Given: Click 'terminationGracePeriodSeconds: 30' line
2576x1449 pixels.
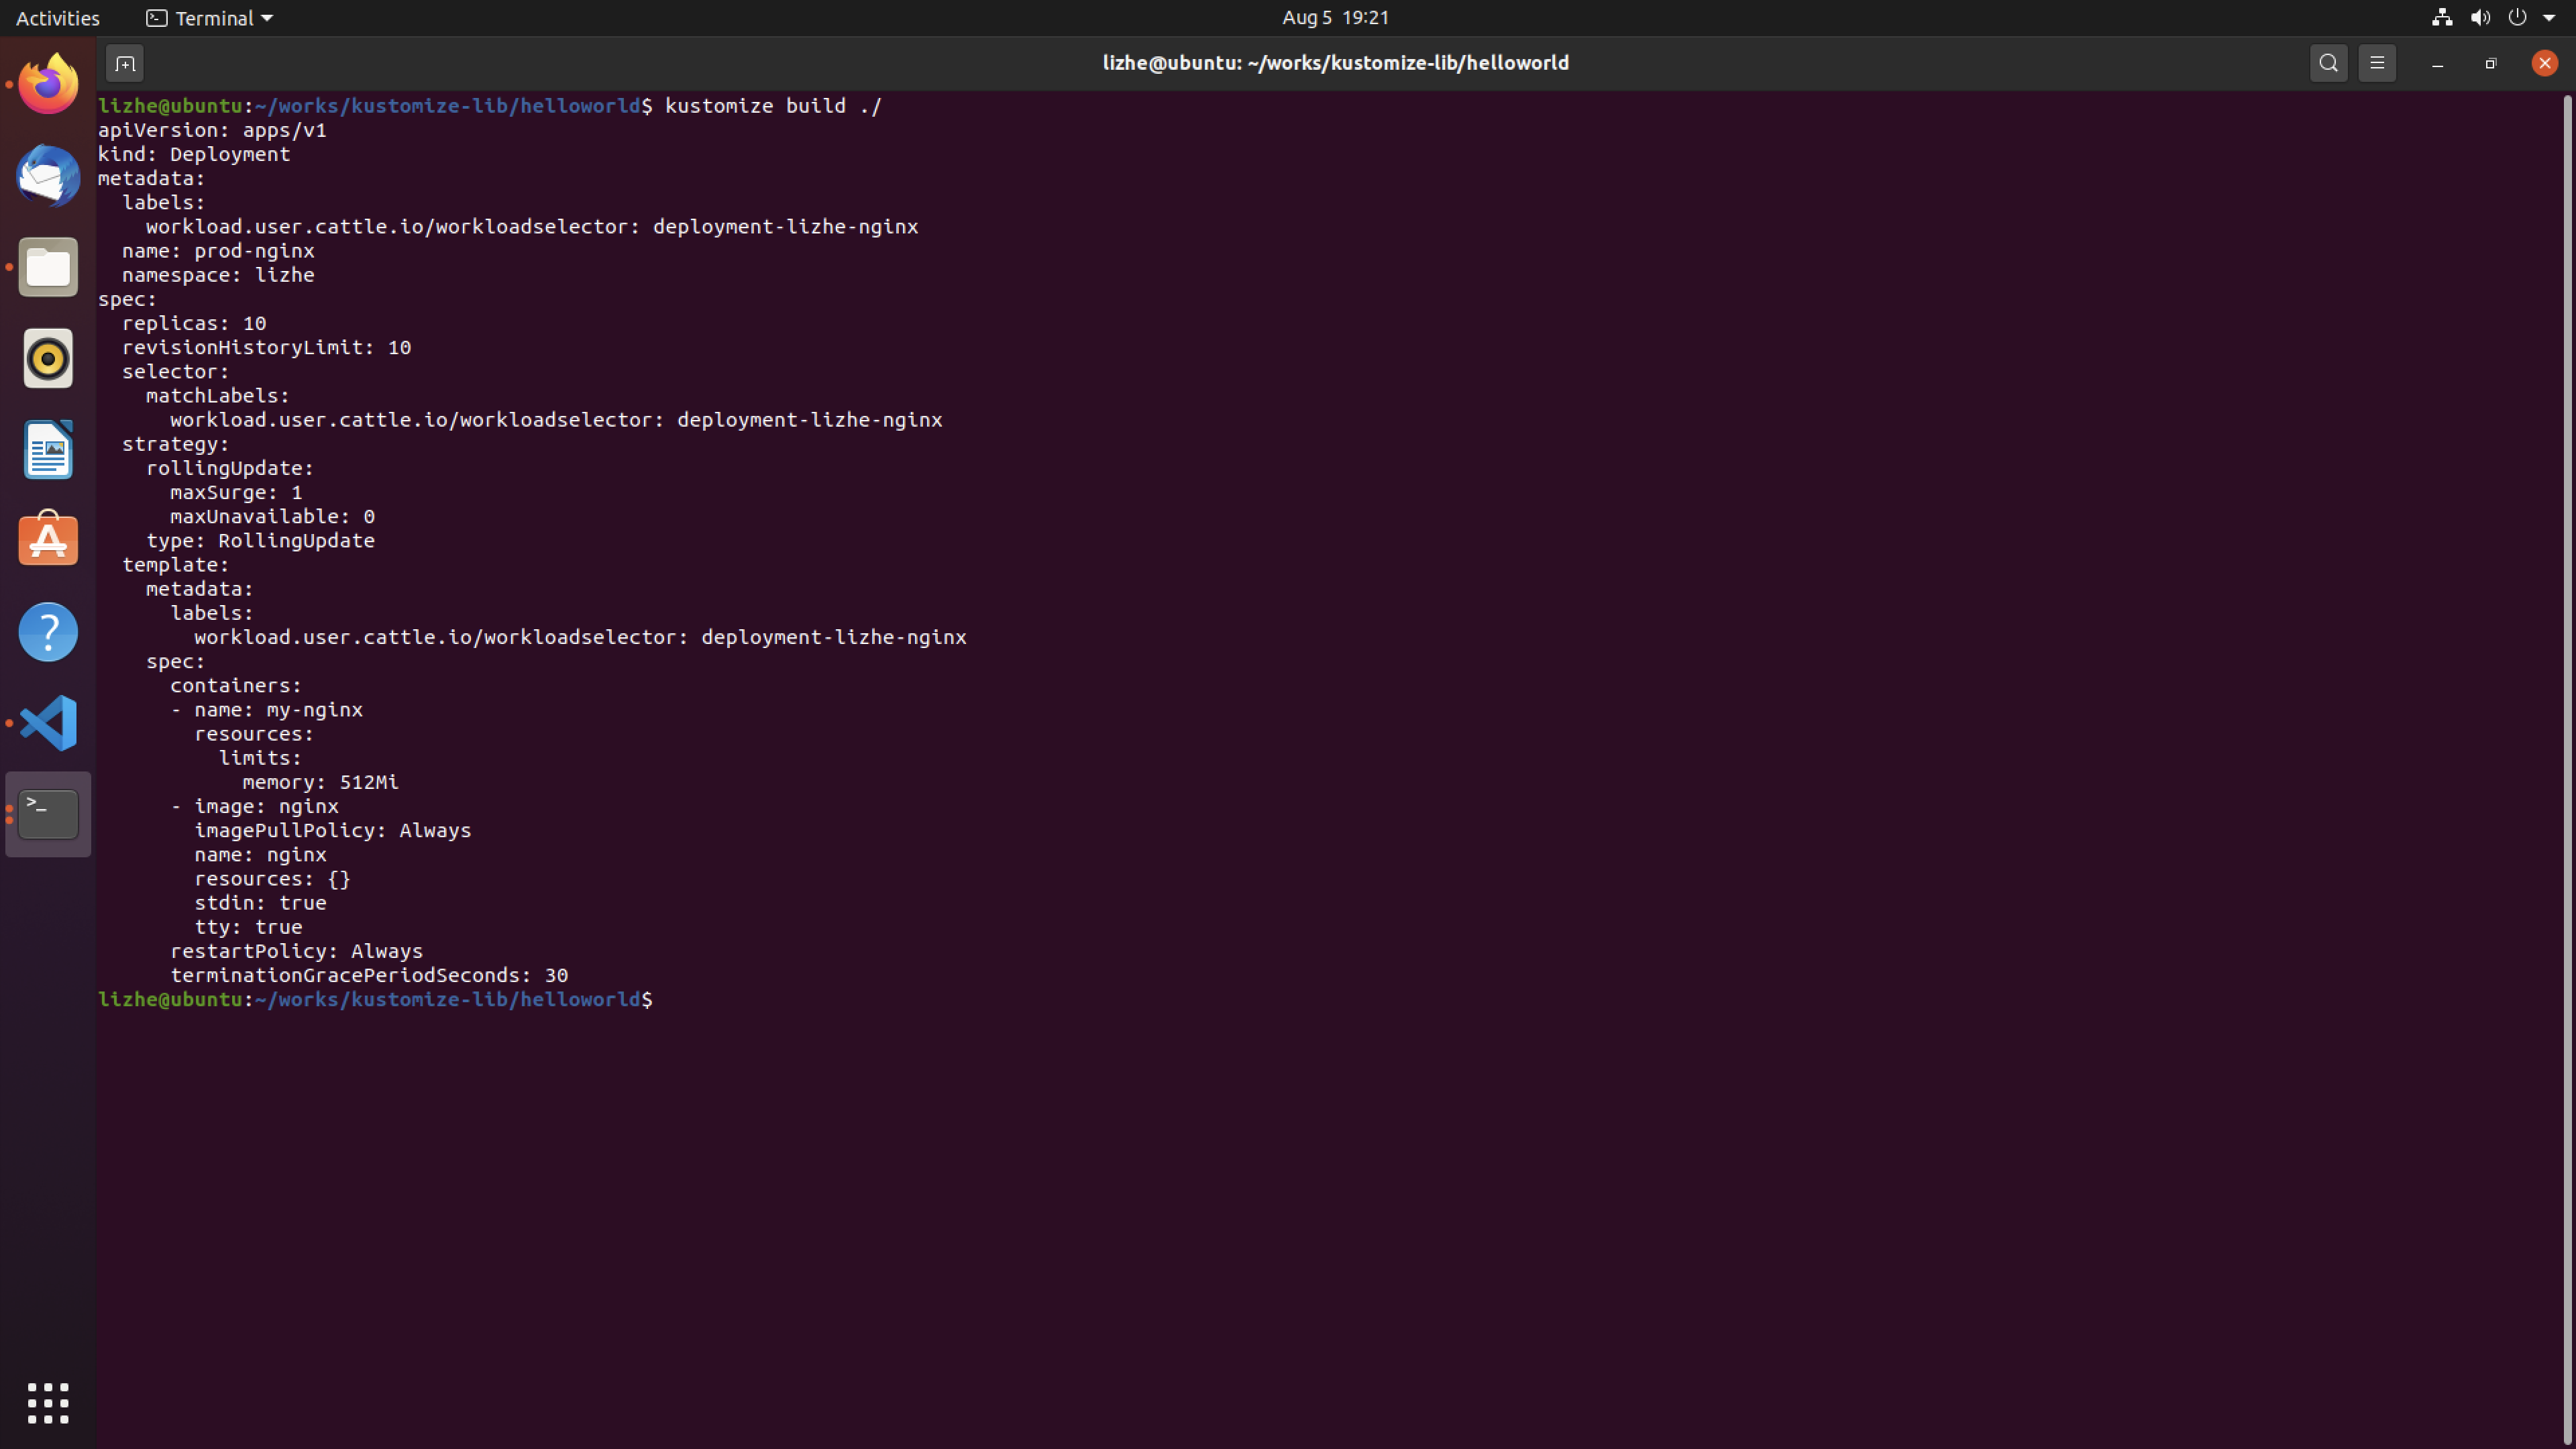Looking at the screenshot, I should coord(369,975).
